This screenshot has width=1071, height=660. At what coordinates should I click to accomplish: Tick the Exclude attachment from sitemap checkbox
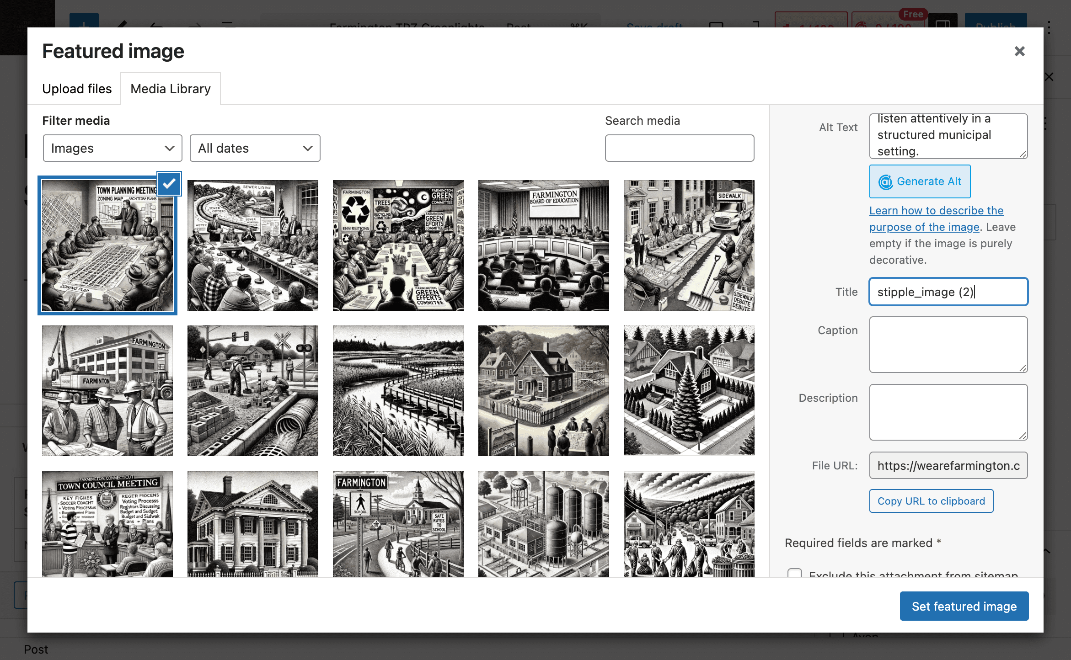(795, 573)
